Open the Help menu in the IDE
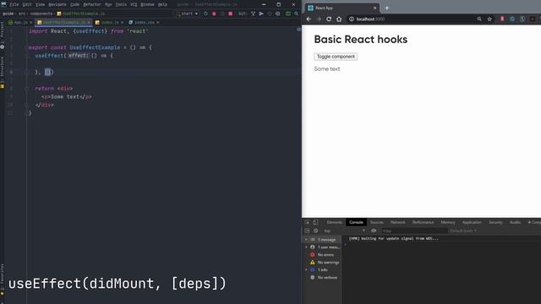The height and width of the screenshot is (304, 541). click(162, 4)
